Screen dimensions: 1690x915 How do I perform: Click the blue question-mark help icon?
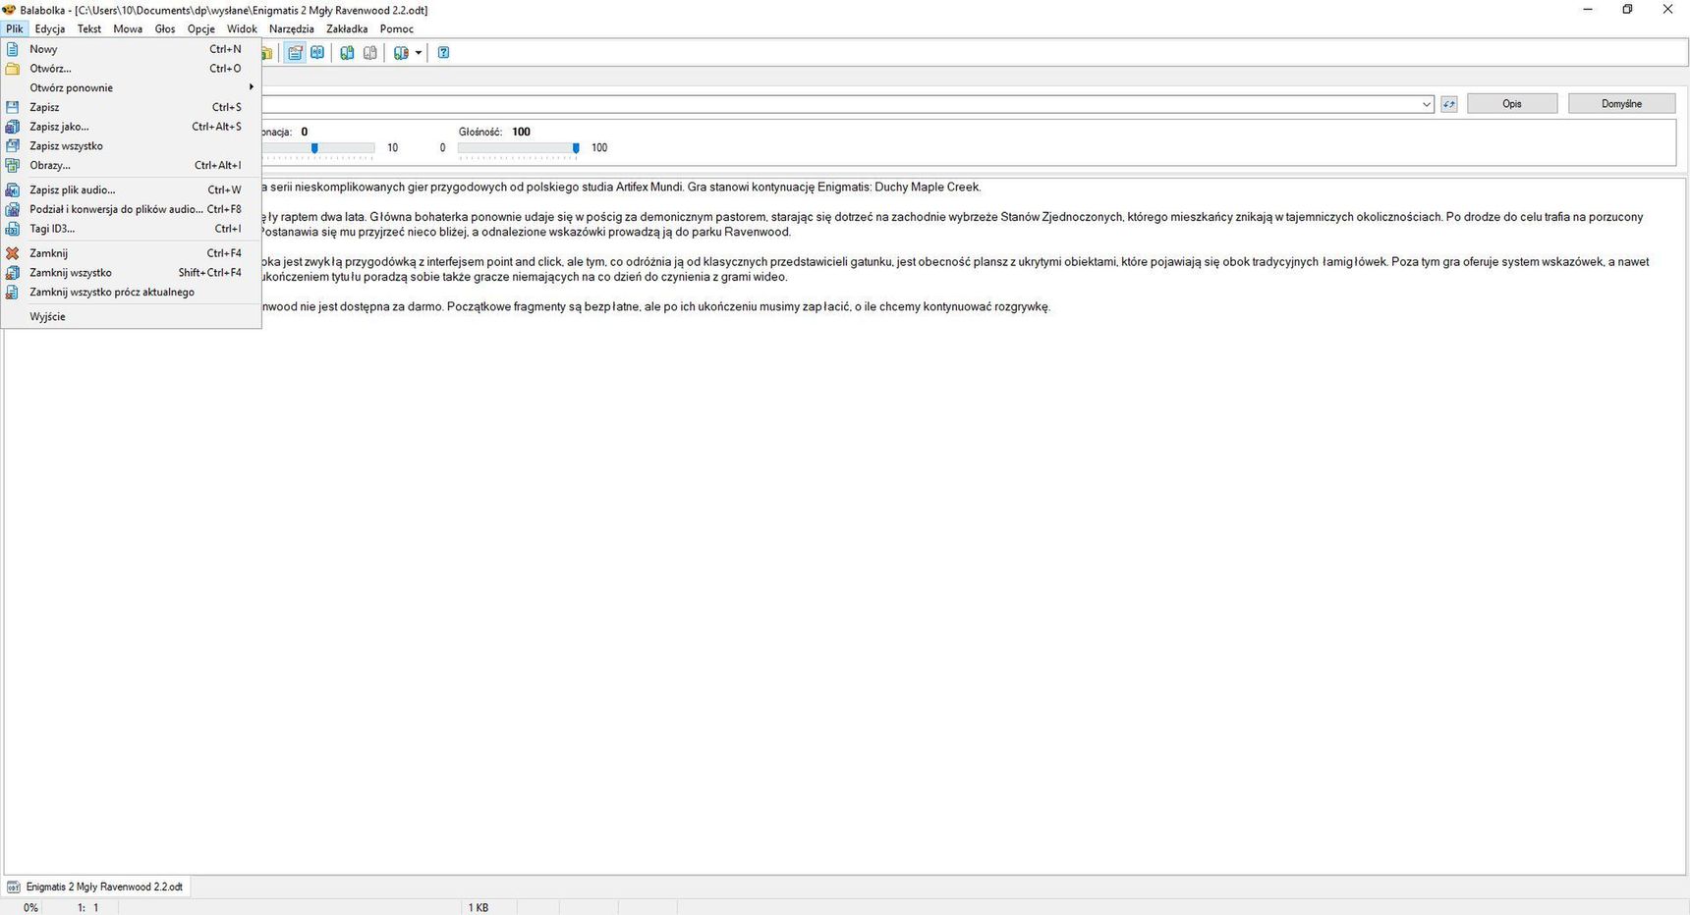443,53
